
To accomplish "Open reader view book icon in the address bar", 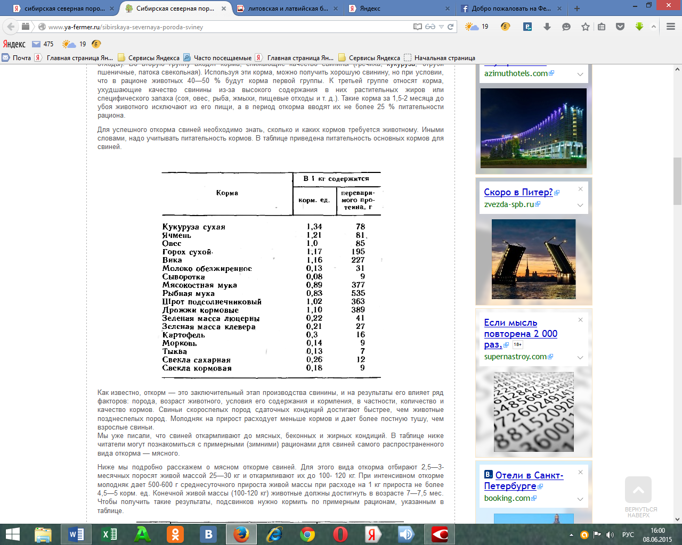I will [x=418, y=27].
